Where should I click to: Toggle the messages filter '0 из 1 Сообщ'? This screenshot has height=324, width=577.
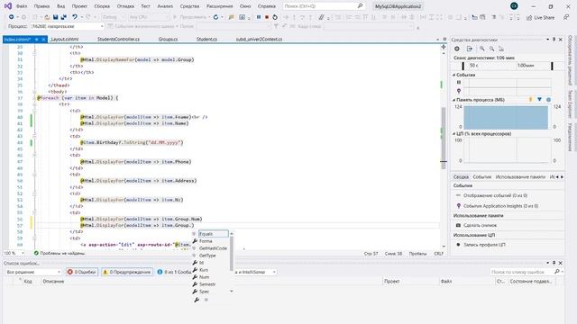[x=174, y=272]
